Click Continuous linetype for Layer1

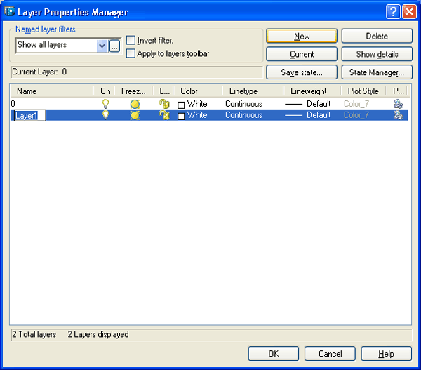pos(243,115)
